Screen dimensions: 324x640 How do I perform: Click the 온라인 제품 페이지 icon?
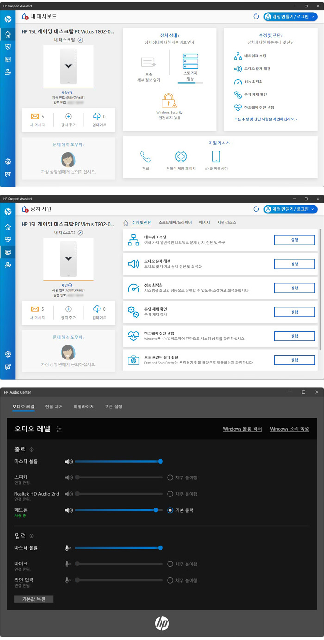click(x=181, y=157)
